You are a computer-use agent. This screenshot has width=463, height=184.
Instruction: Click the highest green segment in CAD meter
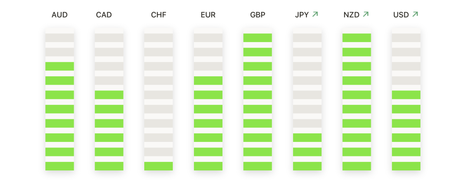point(109,95)
